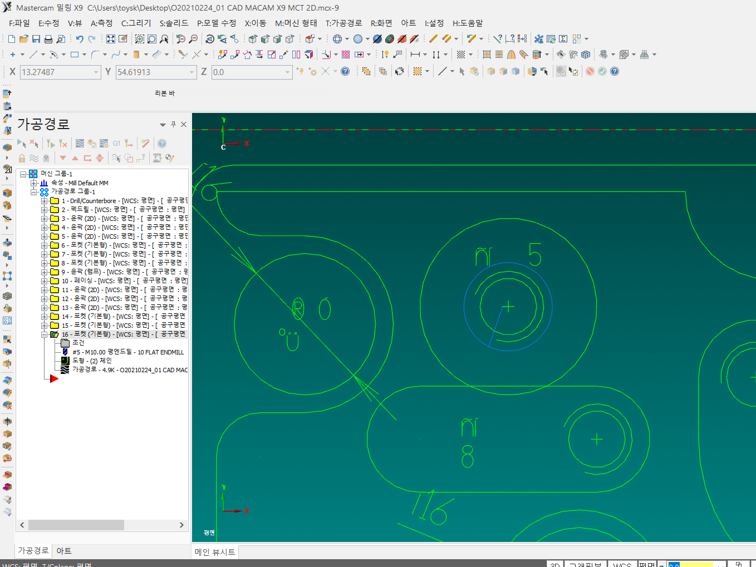The image size is (756, 567).
Task: Toggle the lock on selected operations
Action: [22, 158]
